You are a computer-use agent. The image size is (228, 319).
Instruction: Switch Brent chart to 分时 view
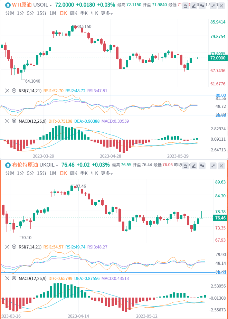[10, 173]
